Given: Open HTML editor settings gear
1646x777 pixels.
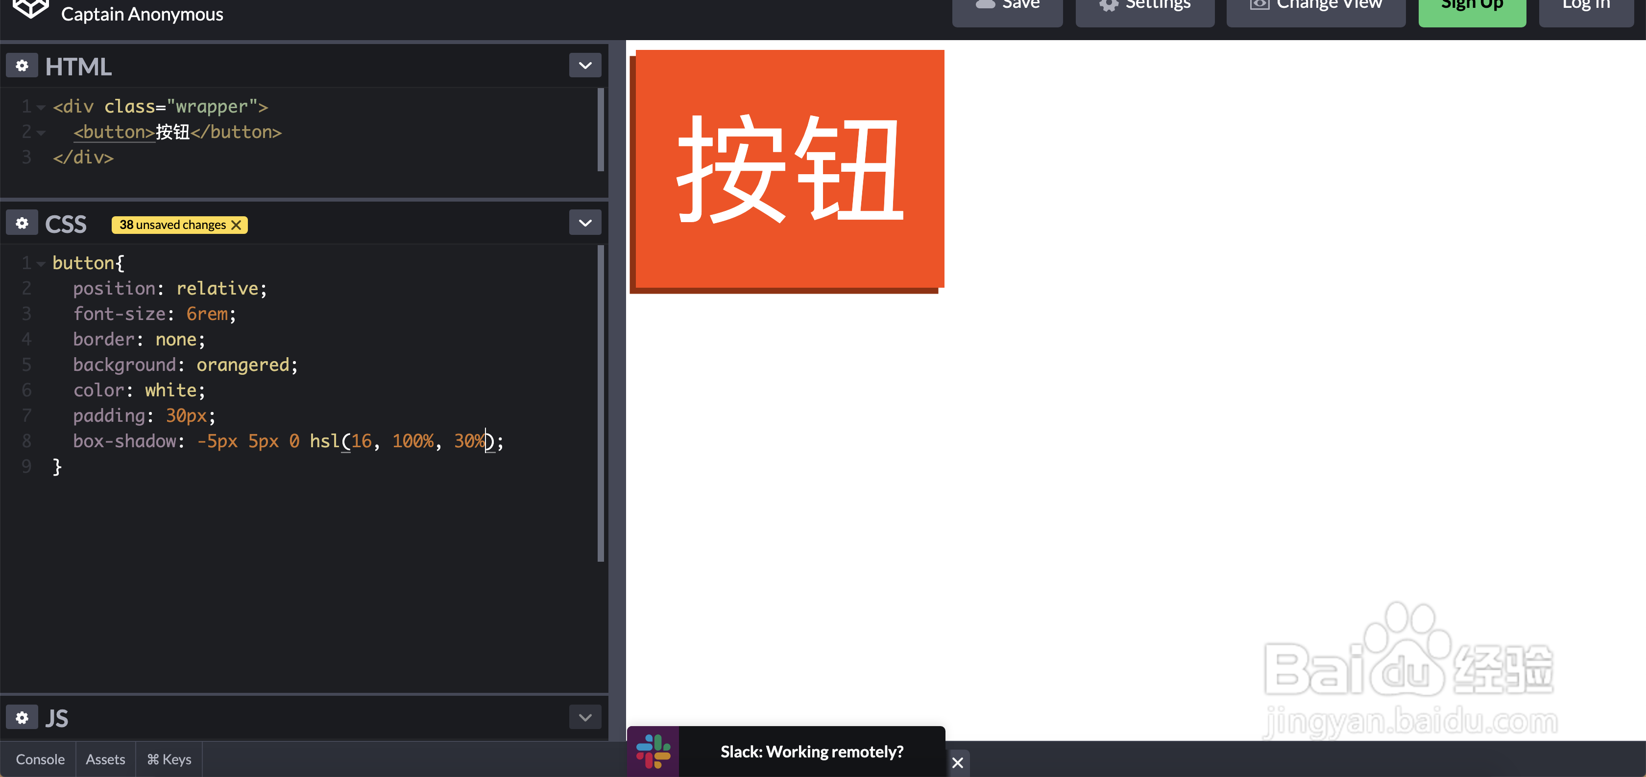Looking at the screenshot, I should (22, 66).
